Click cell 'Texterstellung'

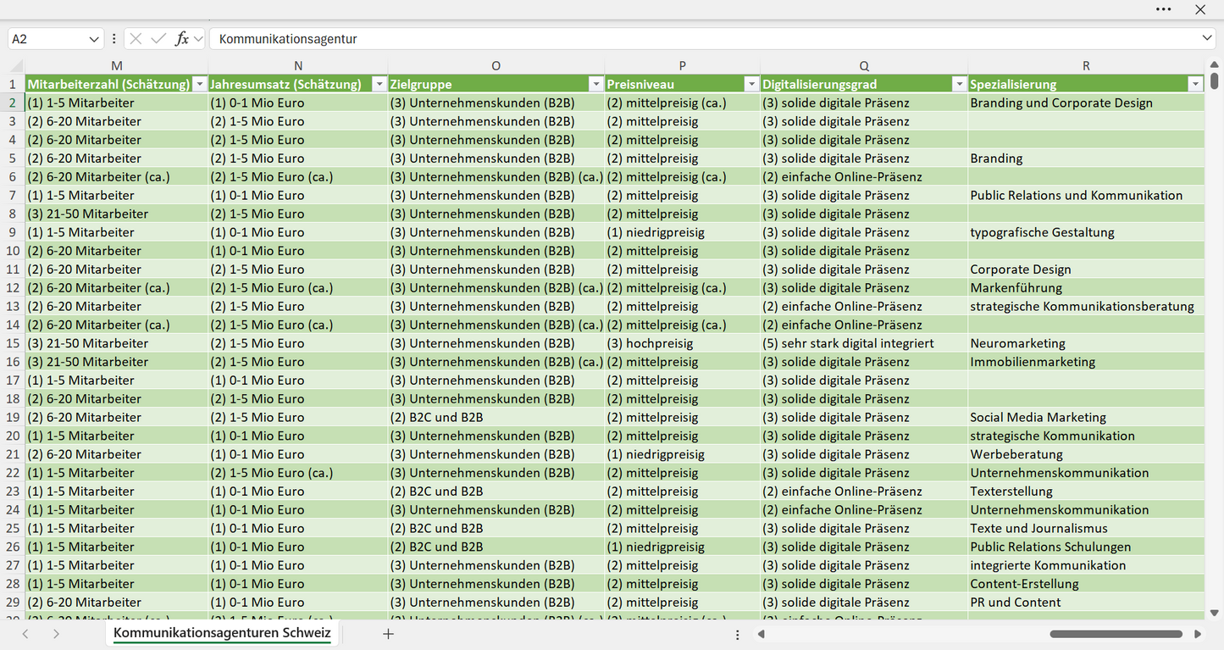pyautogui.click(x=1086, y=492)
